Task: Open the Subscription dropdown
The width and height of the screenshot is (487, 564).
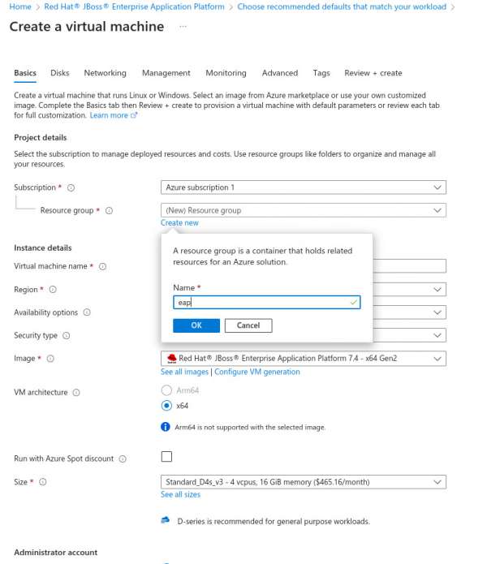Action: (304, 187)
